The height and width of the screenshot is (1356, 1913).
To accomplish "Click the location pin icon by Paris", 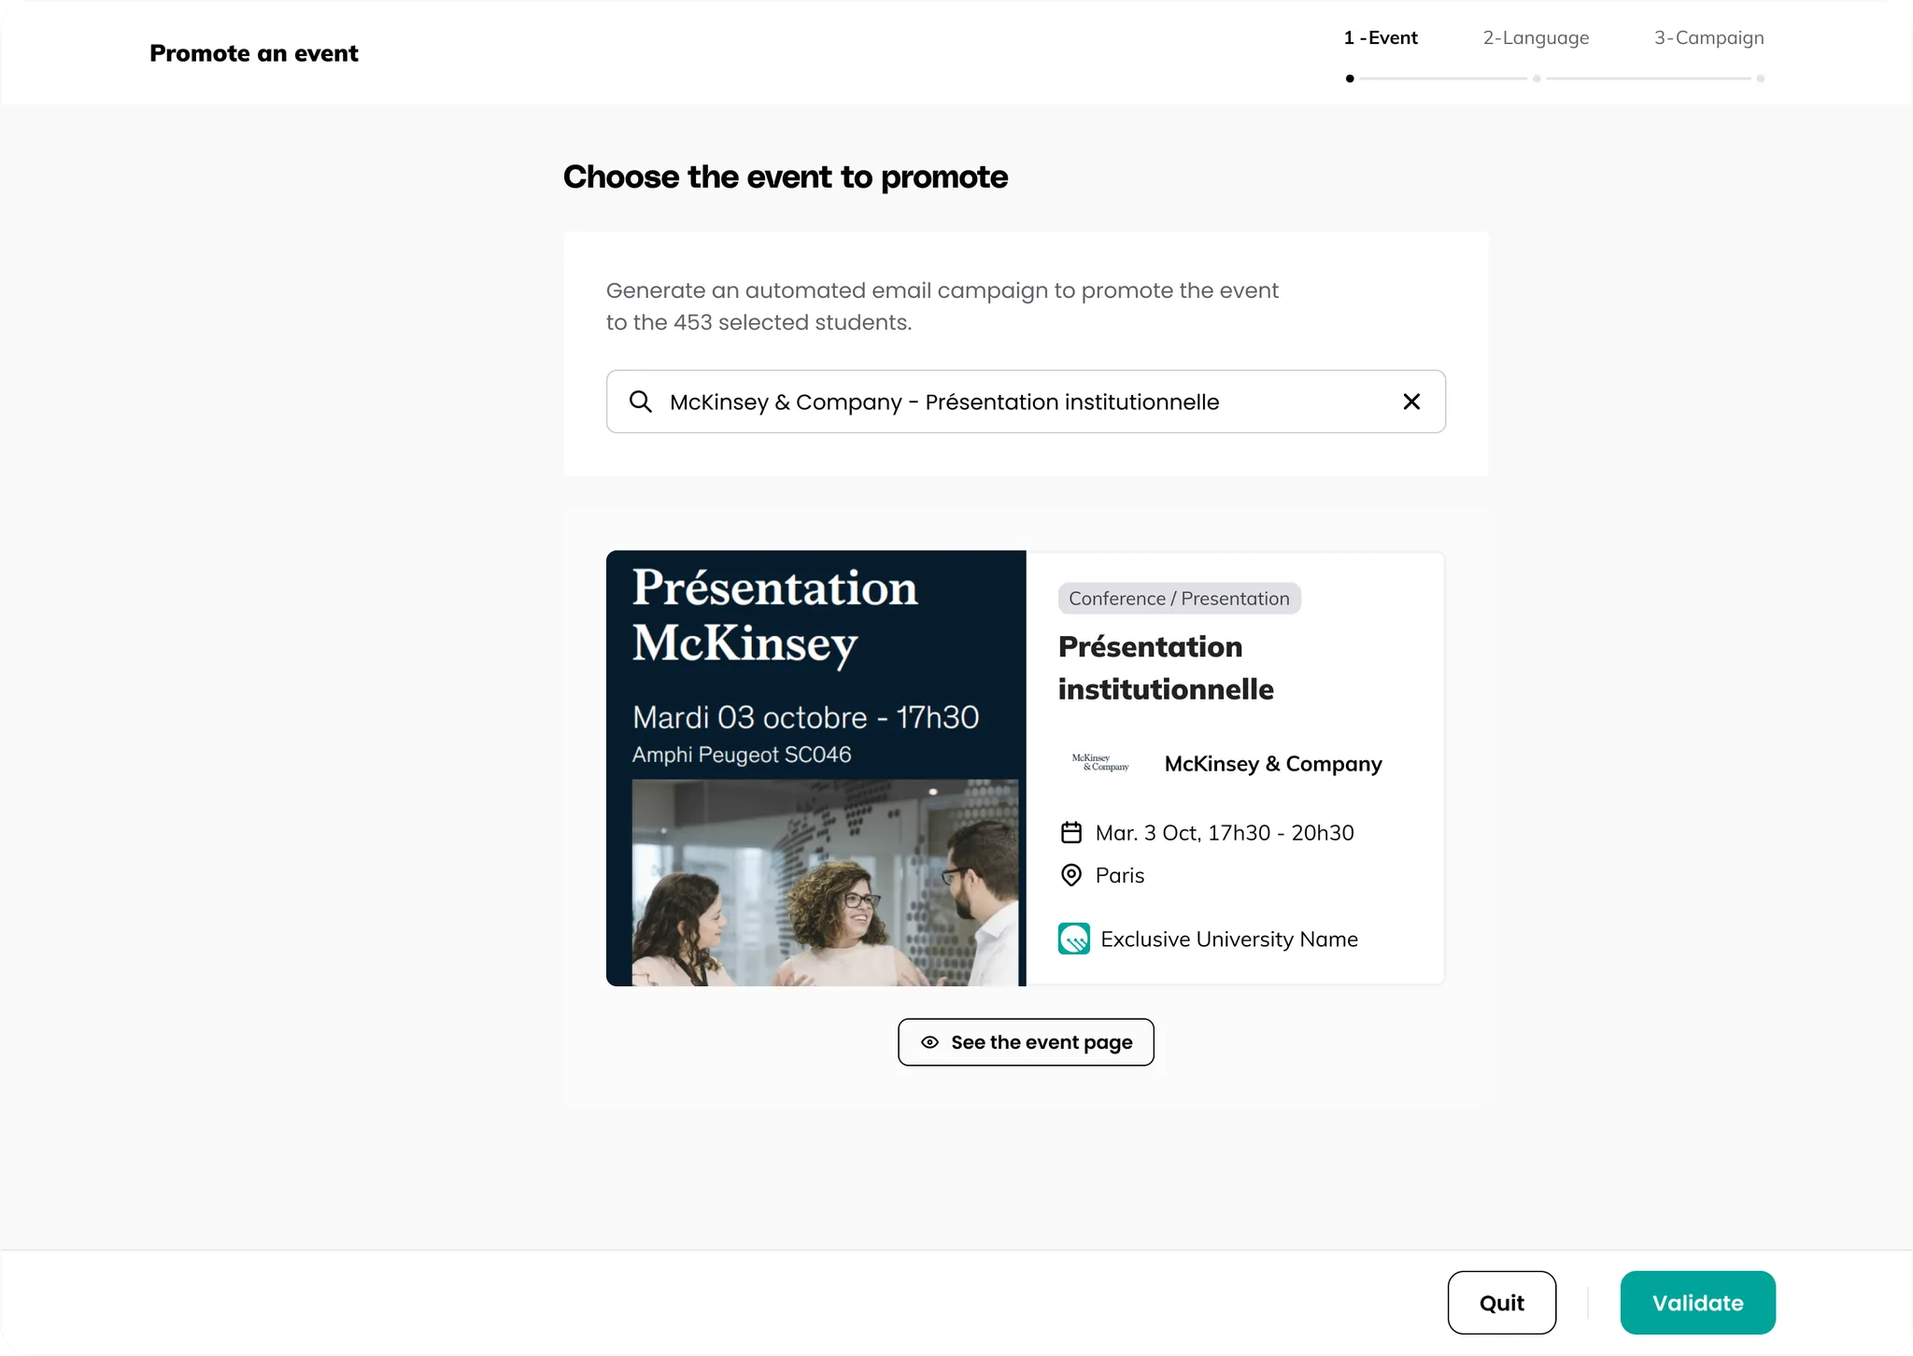I will [1071, 875].
